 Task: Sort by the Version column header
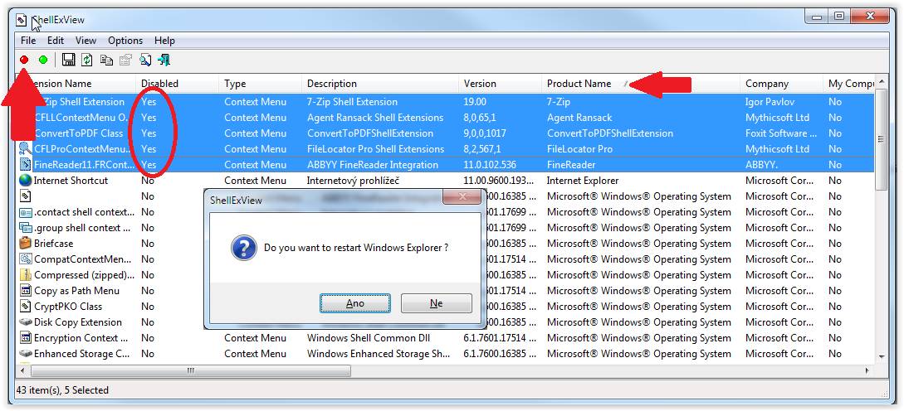tap(501, 84)
